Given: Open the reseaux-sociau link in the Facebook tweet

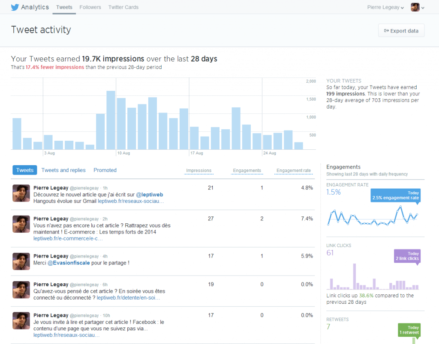Looking at the screenshot, I should [x=66, y=335].
